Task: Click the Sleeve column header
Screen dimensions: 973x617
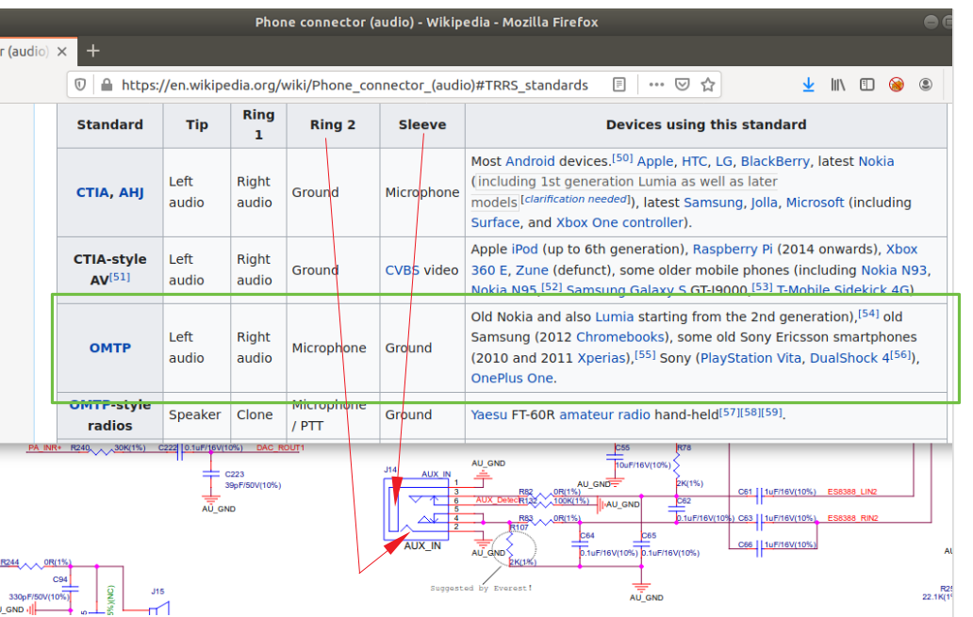Action: [x=422, y=124]
